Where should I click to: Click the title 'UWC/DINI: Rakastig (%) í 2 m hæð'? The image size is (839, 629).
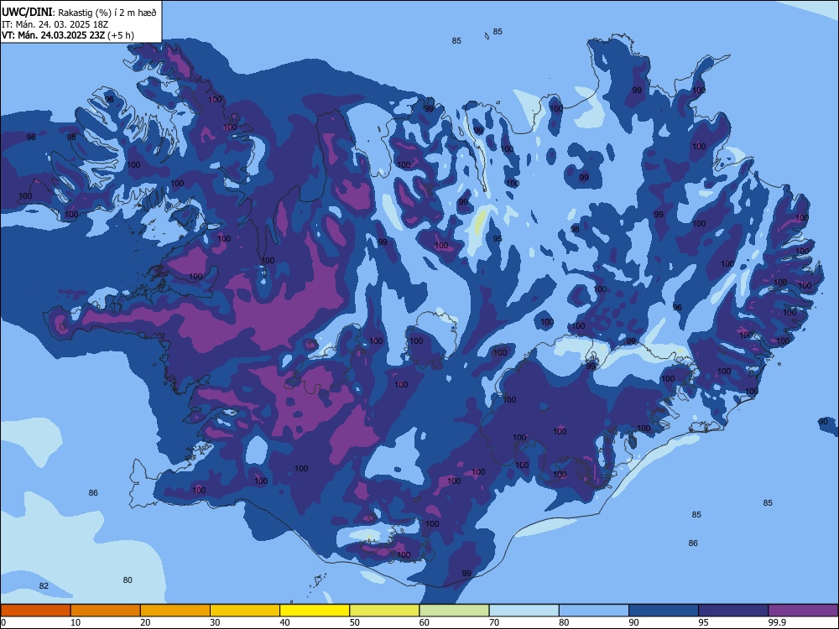[79, 12]
